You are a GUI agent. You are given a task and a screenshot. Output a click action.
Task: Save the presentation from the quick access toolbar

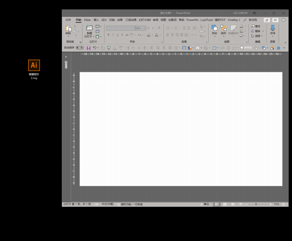89,48
